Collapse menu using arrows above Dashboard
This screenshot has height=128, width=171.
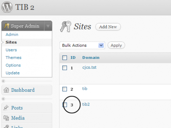(x=3, y=81)
